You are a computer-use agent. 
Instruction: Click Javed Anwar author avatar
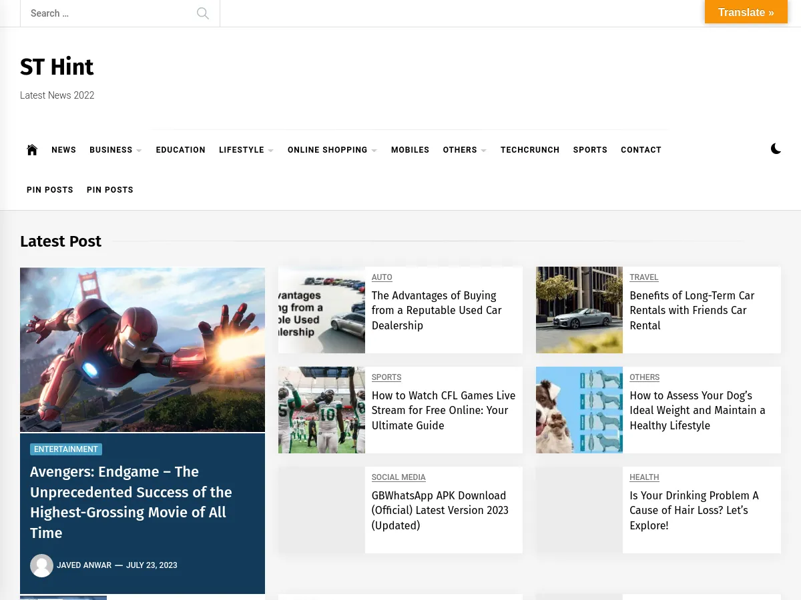click(41, 565)
